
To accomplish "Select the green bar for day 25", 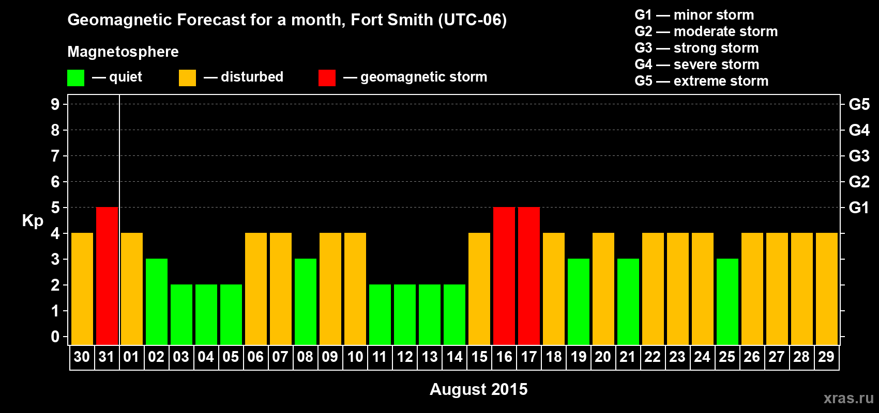I will click(x=728, y=302).
